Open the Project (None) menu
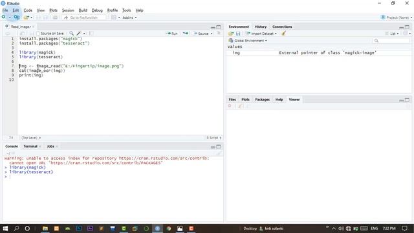 397,17
